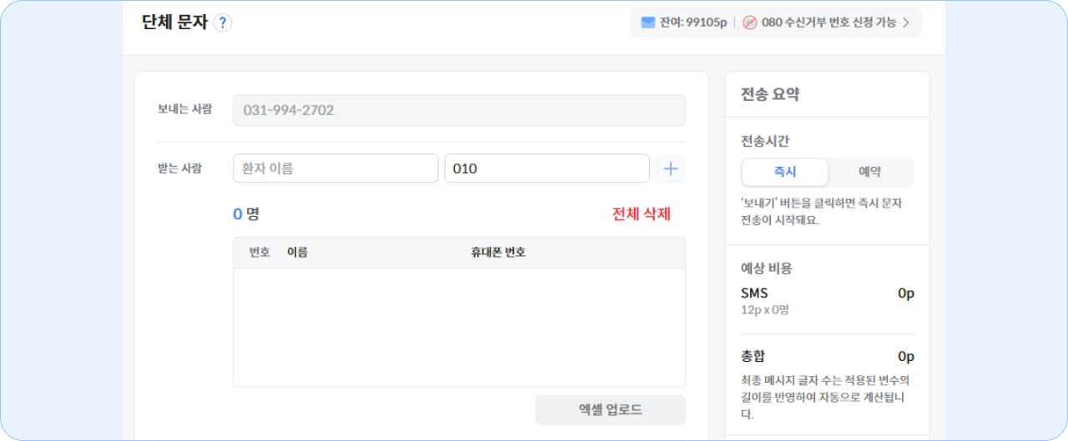This screenshot has width=1068, height=441.
Task: Click the plus icon to add recipient
Action: [671, 168]
